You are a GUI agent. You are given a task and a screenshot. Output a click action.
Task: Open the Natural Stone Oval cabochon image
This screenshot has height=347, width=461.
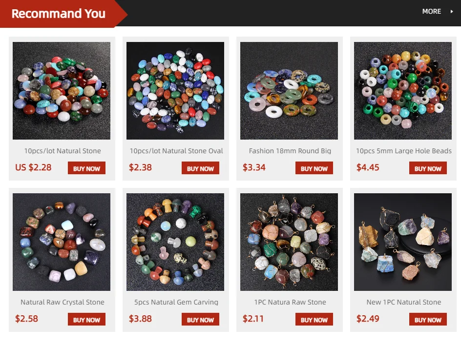pos(175,90)
